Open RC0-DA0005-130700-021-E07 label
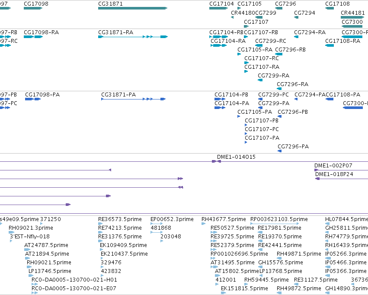The height and width of the screenshot is (295, 368). (x=74, y=289)
